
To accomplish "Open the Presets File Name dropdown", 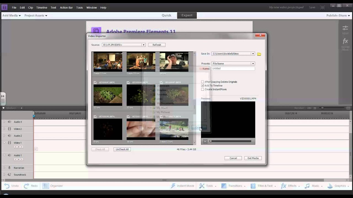I will pyautogui.click(x=253, y=64).
